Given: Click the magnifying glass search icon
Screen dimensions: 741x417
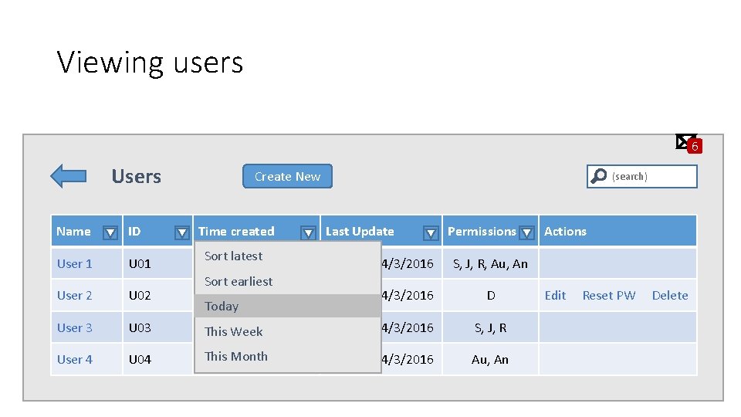Looking at the screenshot, I should coord(598,176).
